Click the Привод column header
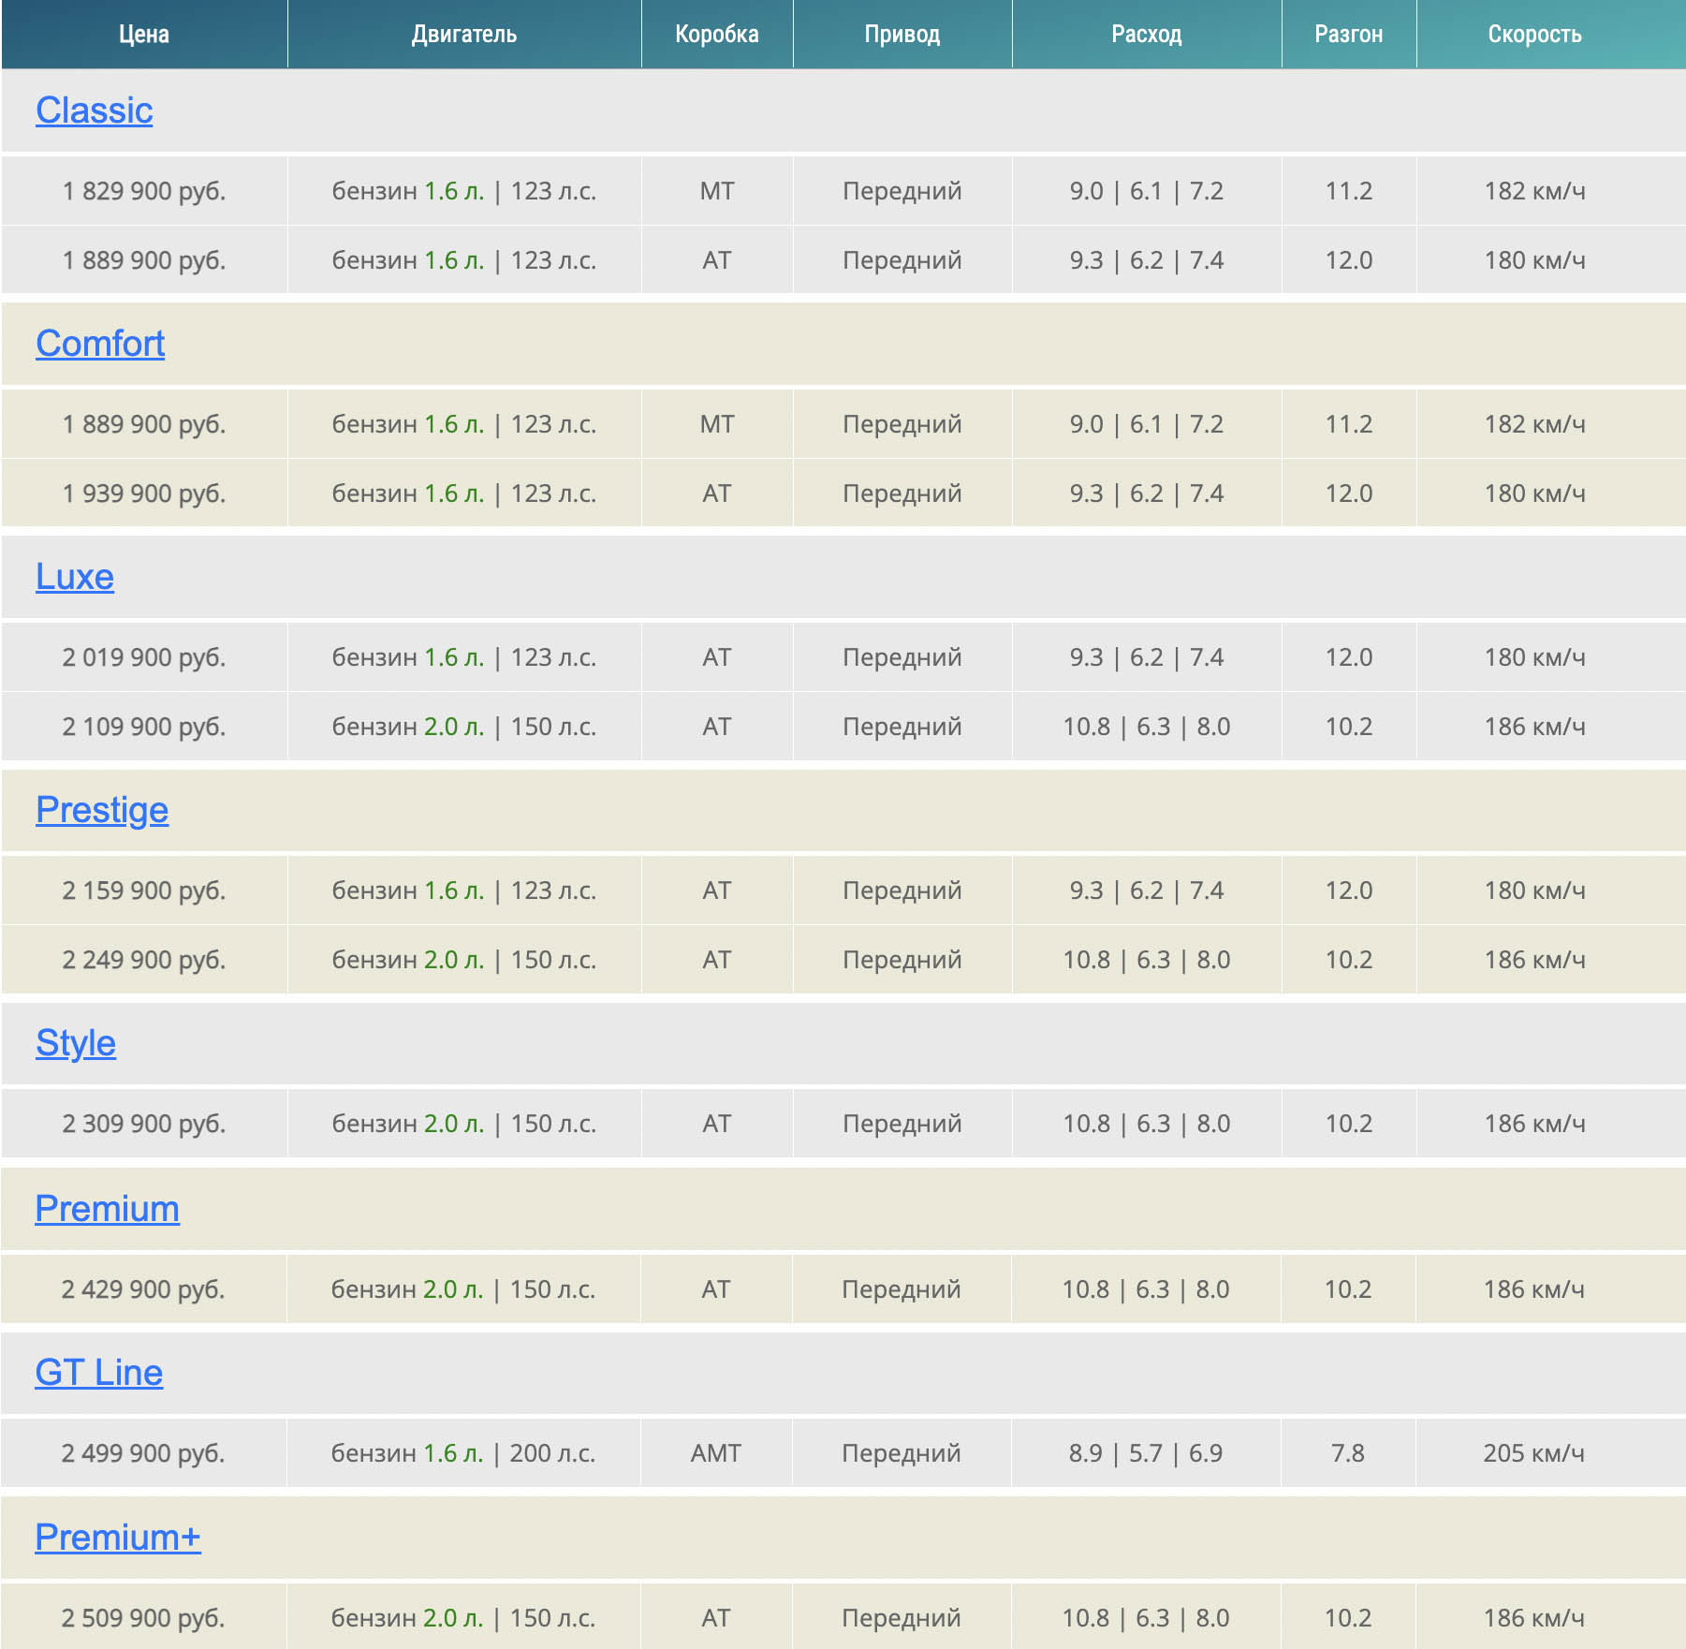1686x1649 pixels. pos(902,35)
